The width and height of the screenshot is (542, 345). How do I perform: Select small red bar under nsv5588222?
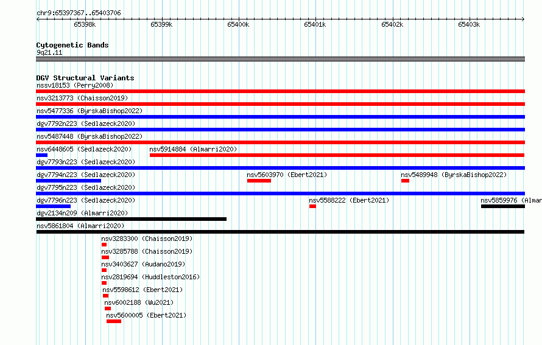pyautogui.click(x=312, y=206)
